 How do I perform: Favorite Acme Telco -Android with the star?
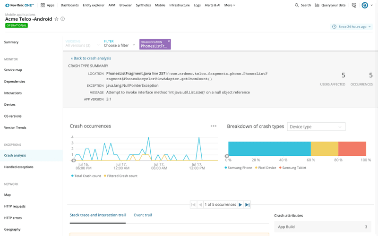click(56, 19)
